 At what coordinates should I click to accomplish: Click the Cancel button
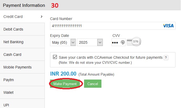point(93,84)
